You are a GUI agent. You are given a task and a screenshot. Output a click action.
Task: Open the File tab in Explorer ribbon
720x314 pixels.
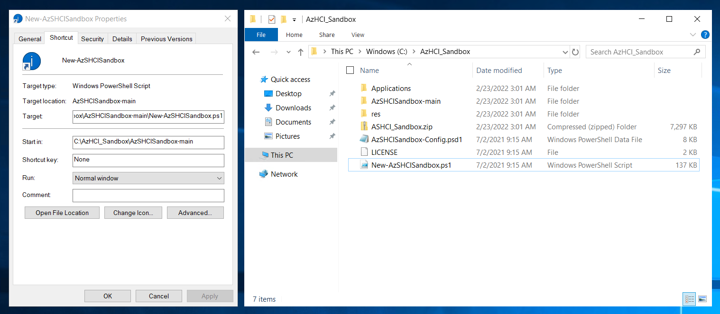[261, 35]
